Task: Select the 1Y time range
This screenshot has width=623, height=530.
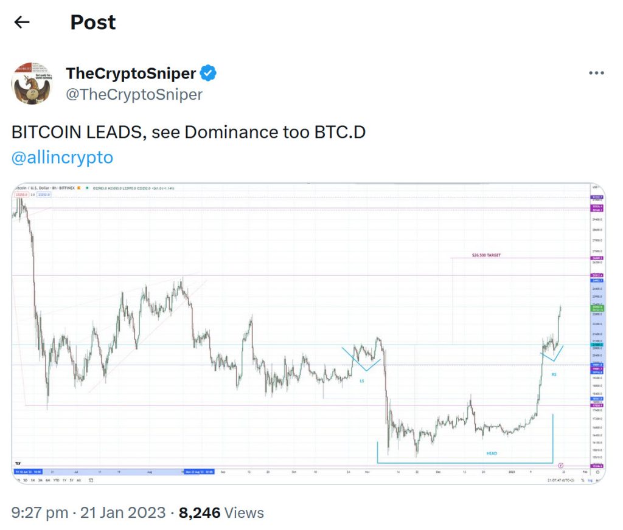Action: (64, 480)
